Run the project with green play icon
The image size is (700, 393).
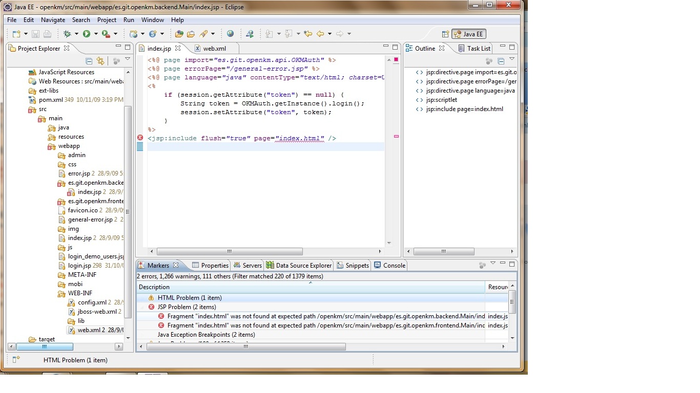pos(87,34)
